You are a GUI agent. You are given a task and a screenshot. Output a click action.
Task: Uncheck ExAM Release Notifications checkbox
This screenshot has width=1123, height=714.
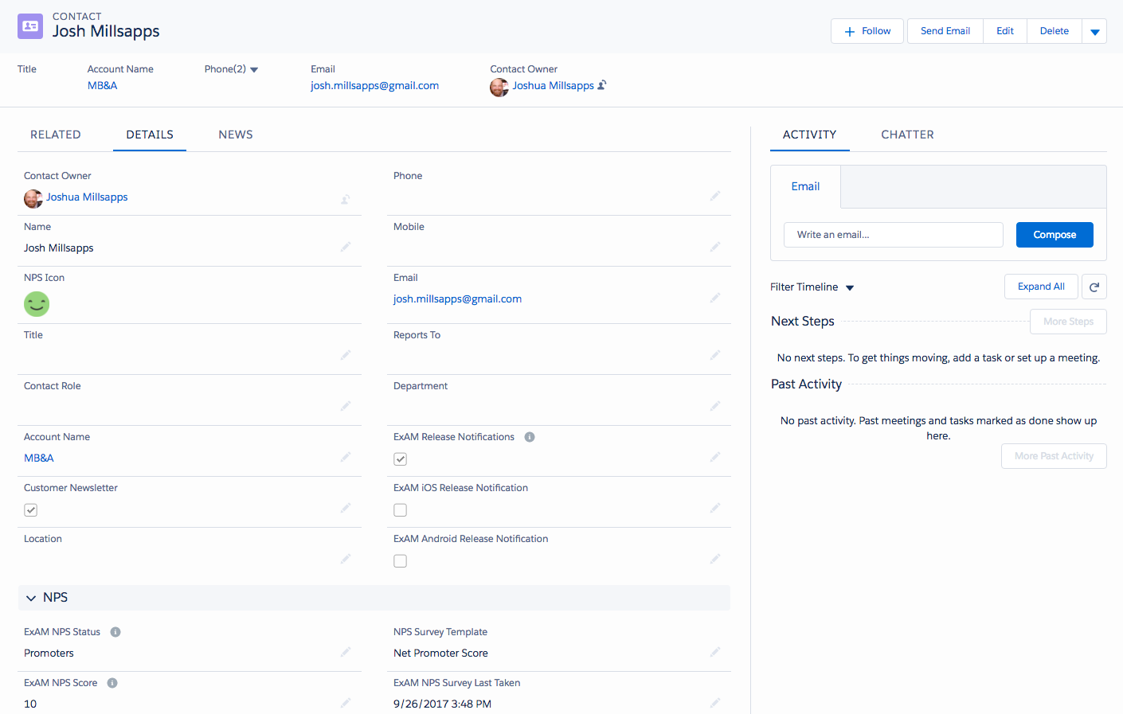401,459
